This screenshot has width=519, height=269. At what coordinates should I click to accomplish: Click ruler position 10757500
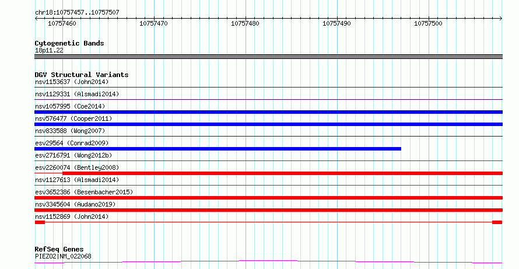point(428,23)
